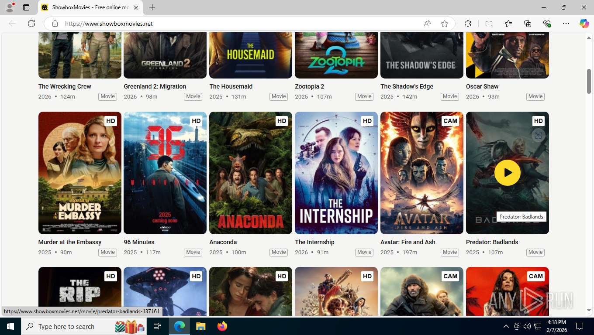Show hidden system tray icons
The height and width of the screenshot is (335, 594).
(506, 326)
